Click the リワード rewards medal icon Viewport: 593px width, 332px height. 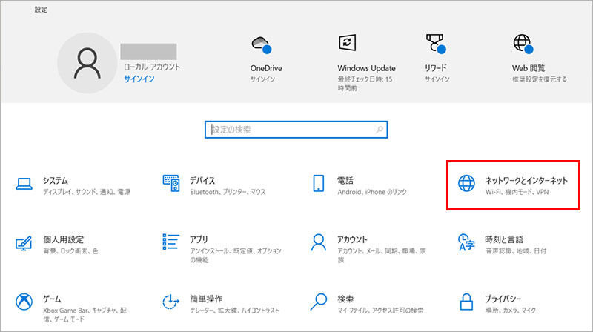[x=435, y=43]
